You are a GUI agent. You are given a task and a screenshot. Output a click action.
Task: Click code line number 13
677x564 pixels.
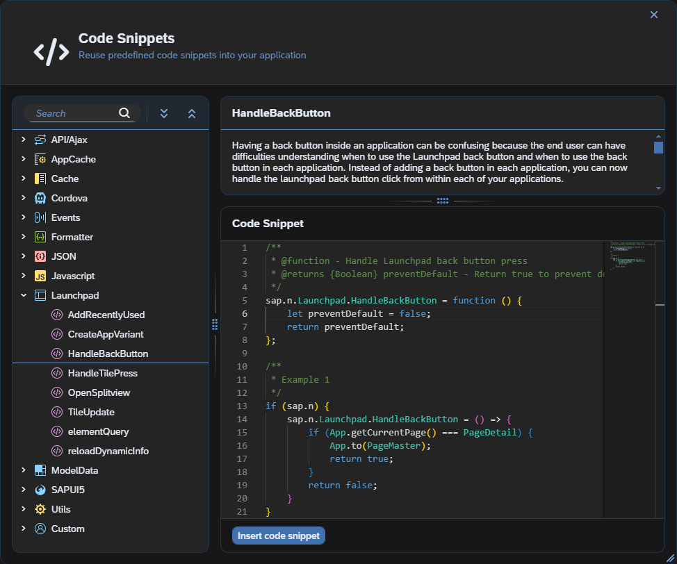tap(242, 406)
